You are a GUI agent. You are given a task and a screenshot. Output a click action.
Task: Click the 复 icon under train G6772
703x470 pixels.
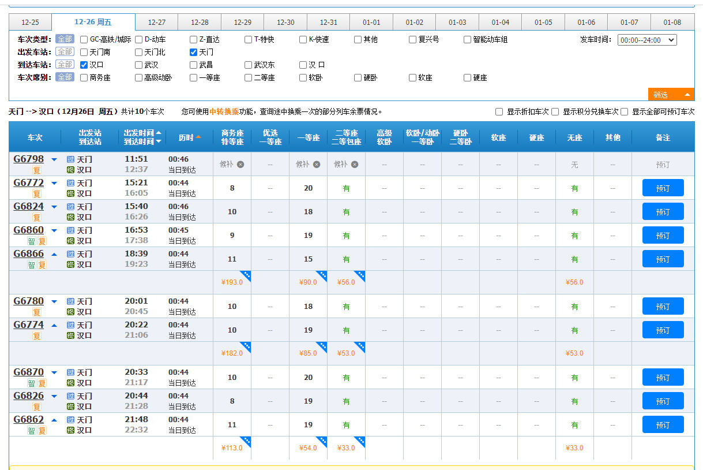point(36,194)
